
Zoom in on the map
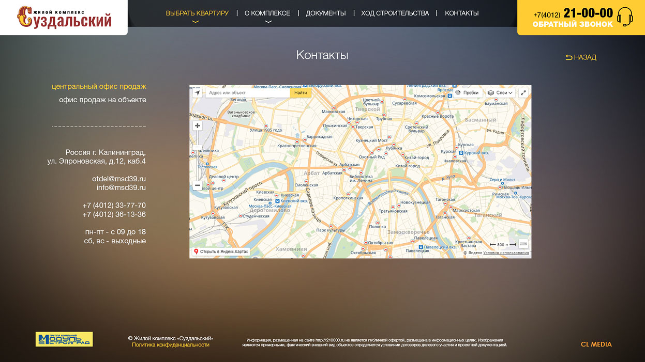197,125
